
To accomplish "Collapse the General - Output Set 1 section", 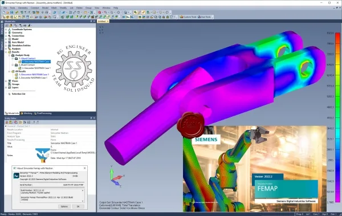I will coord(6,126).
